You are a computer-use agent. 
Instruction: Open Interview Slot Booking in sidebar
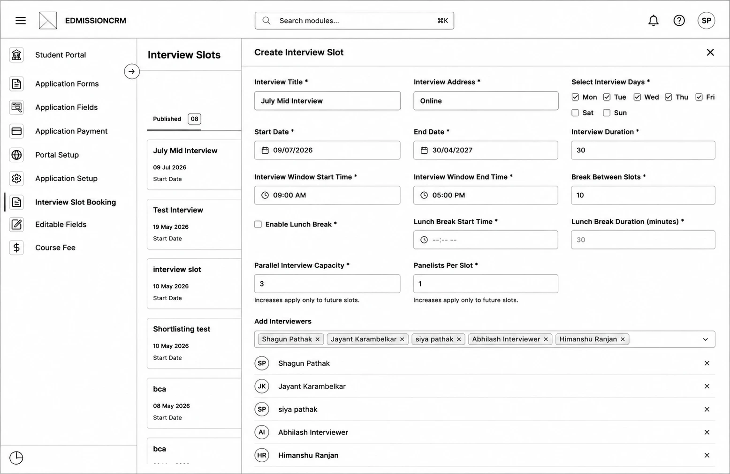point(75,202)
